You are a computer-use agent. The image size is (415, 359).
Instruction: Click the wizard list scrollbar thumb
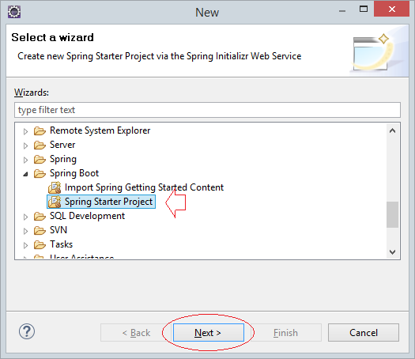(392, 214)
